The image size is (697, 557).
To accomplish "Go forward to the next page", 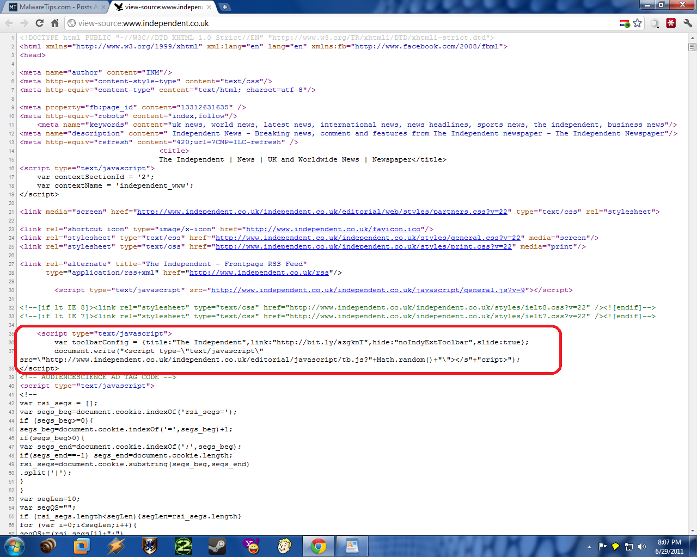I will [x=24, y=23].
